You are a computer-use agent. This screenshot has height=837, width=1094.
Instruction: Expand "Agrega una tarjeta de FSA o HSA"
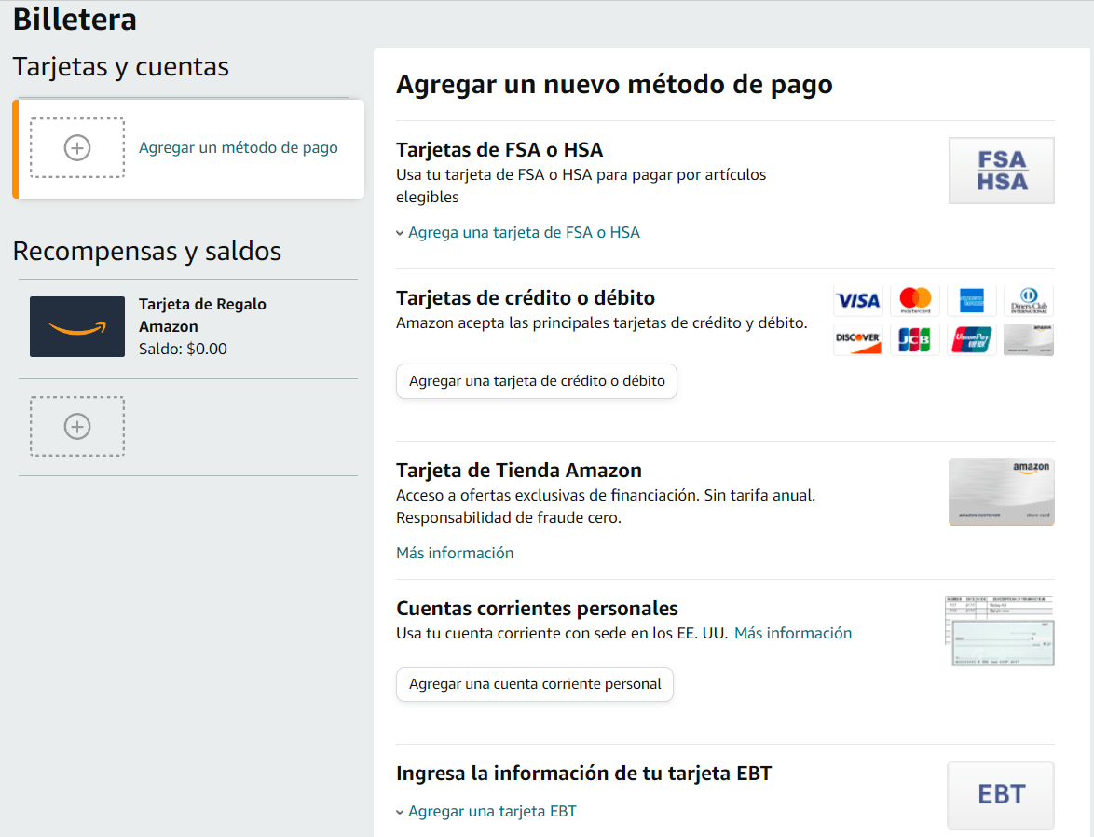pos(522,231)
